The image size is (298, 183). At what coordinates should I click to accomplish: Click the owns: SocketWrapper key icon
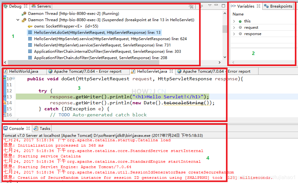[30, 26]
